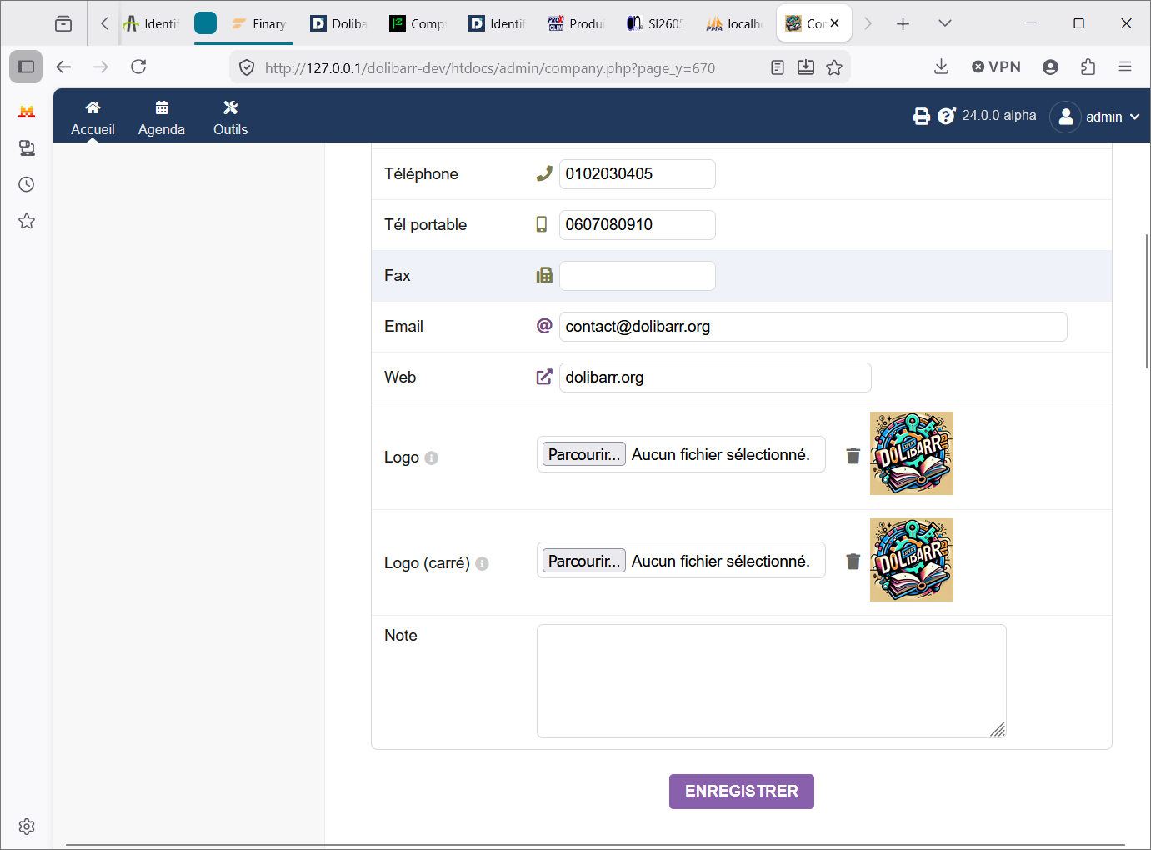Screen dimensions: 1151x850
Task: Open sidebar settings gear icon
Action: [x=27, y=827]
